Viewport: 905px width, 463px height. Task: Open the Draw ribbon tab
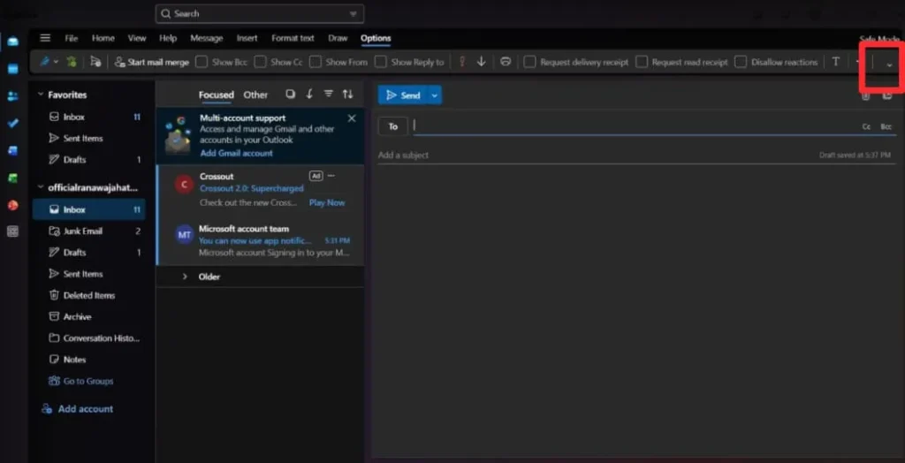pyautogui.click(x=338, y=38)
